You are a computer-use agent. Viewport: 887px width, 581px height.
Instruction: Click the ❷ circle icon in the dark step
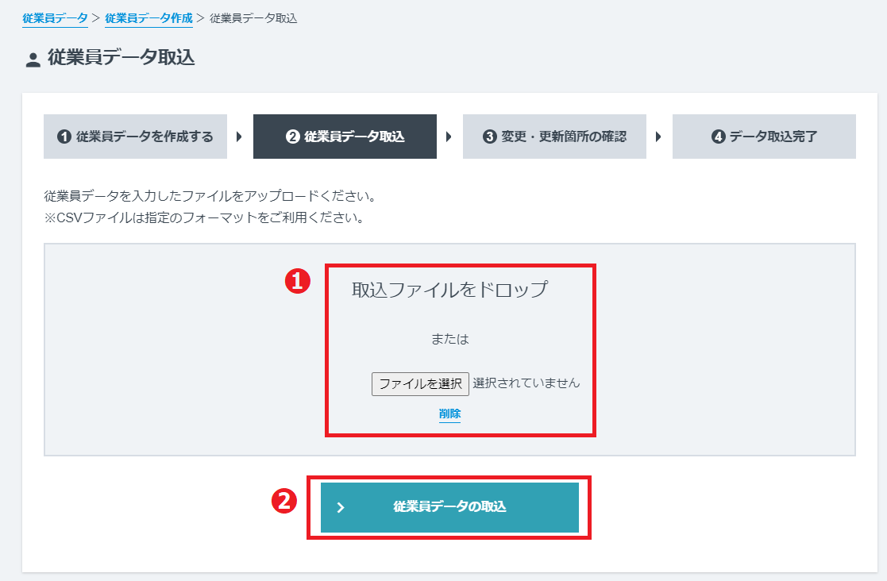(294, 136)
